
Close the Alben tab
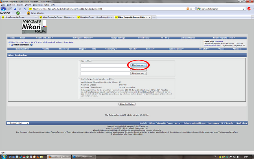pyautogui.click(x=74, y=17)
